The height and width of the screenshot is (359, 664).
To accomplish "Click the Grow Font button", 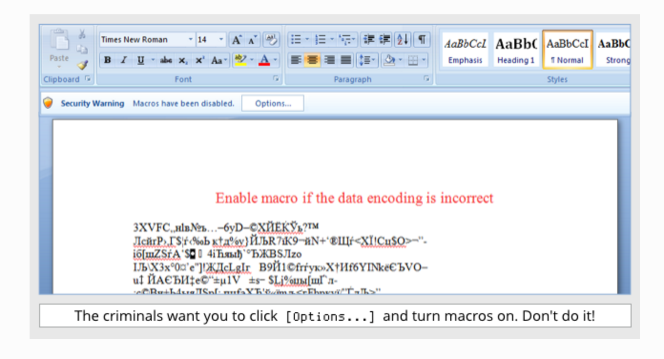I will coord(237,40).
